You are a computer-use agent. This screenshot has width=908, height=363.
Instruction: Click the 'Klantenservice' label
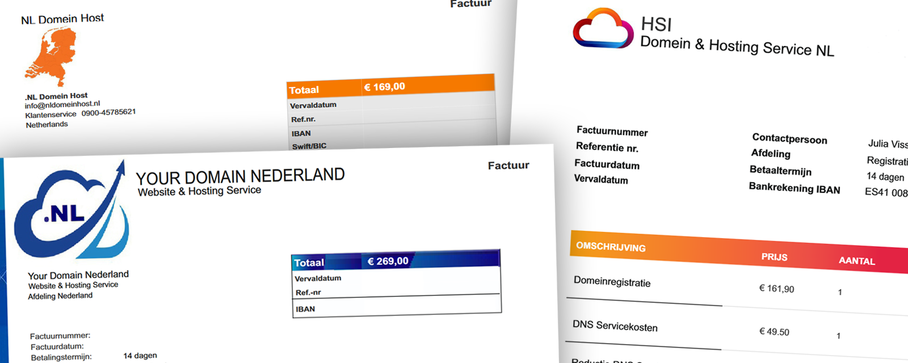tap(51, 115)
